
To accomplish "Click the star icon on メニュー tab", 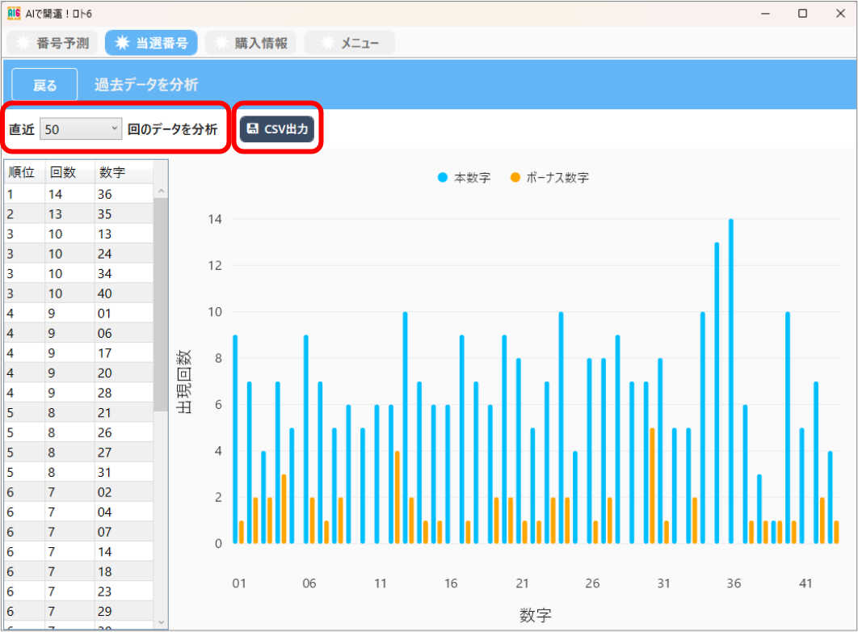I will click(x=327, y=44).
